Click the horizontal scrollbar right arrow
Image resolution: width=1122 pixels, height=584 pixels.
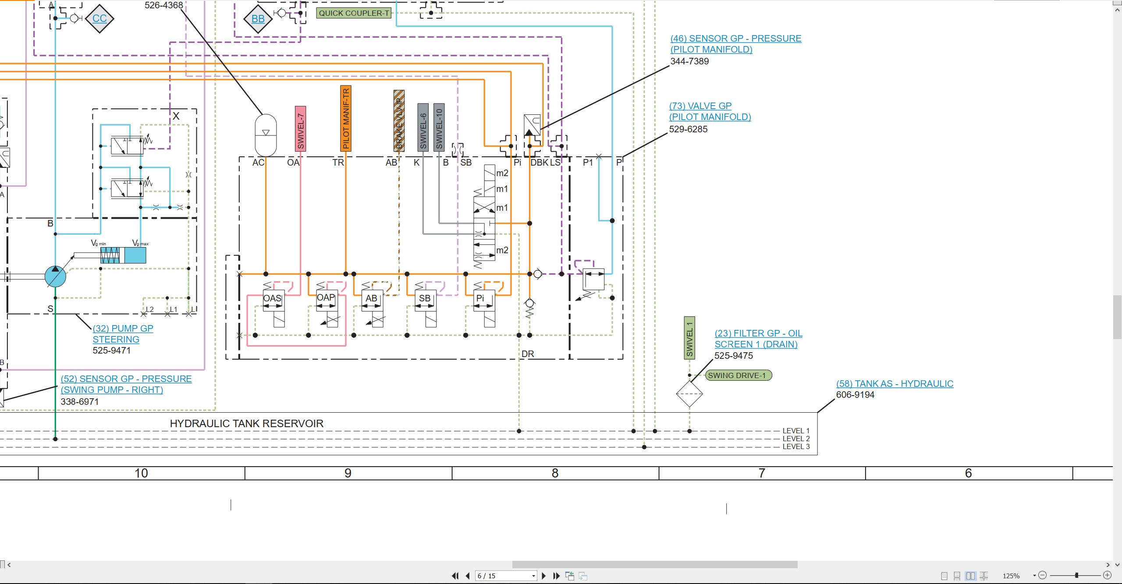pos(1108,565)
